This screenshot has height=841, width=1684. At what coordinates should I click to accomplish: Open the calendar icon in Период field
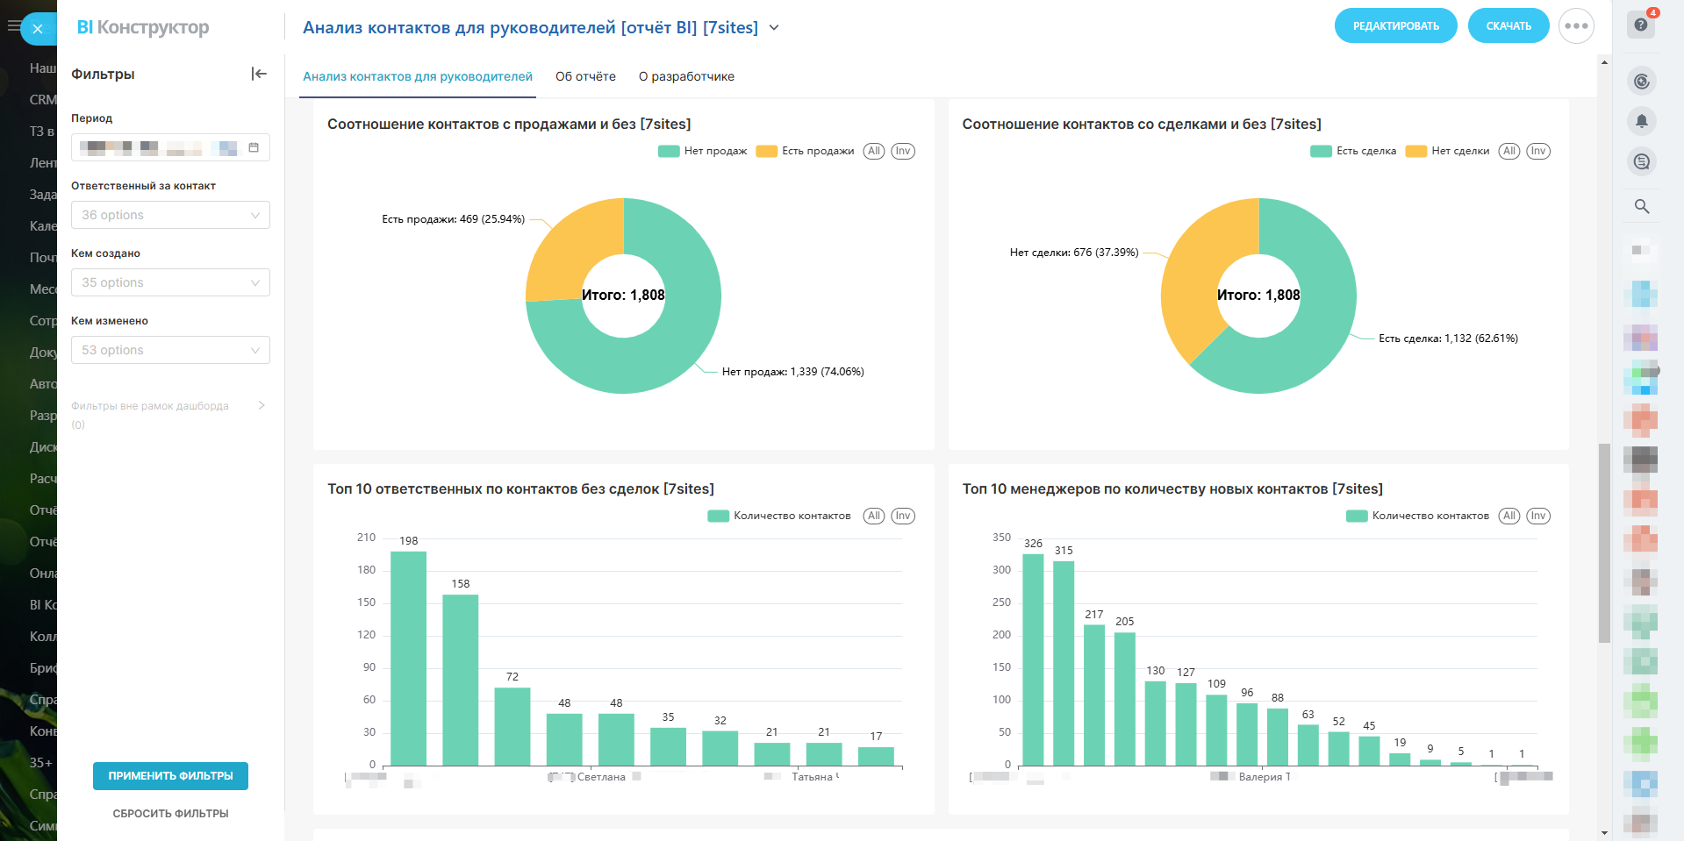pos(254,147)
